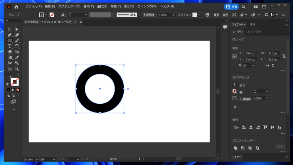Reset to default fill and stroke
The height and width of the screenshot is (165, 293).
(8, 84)
